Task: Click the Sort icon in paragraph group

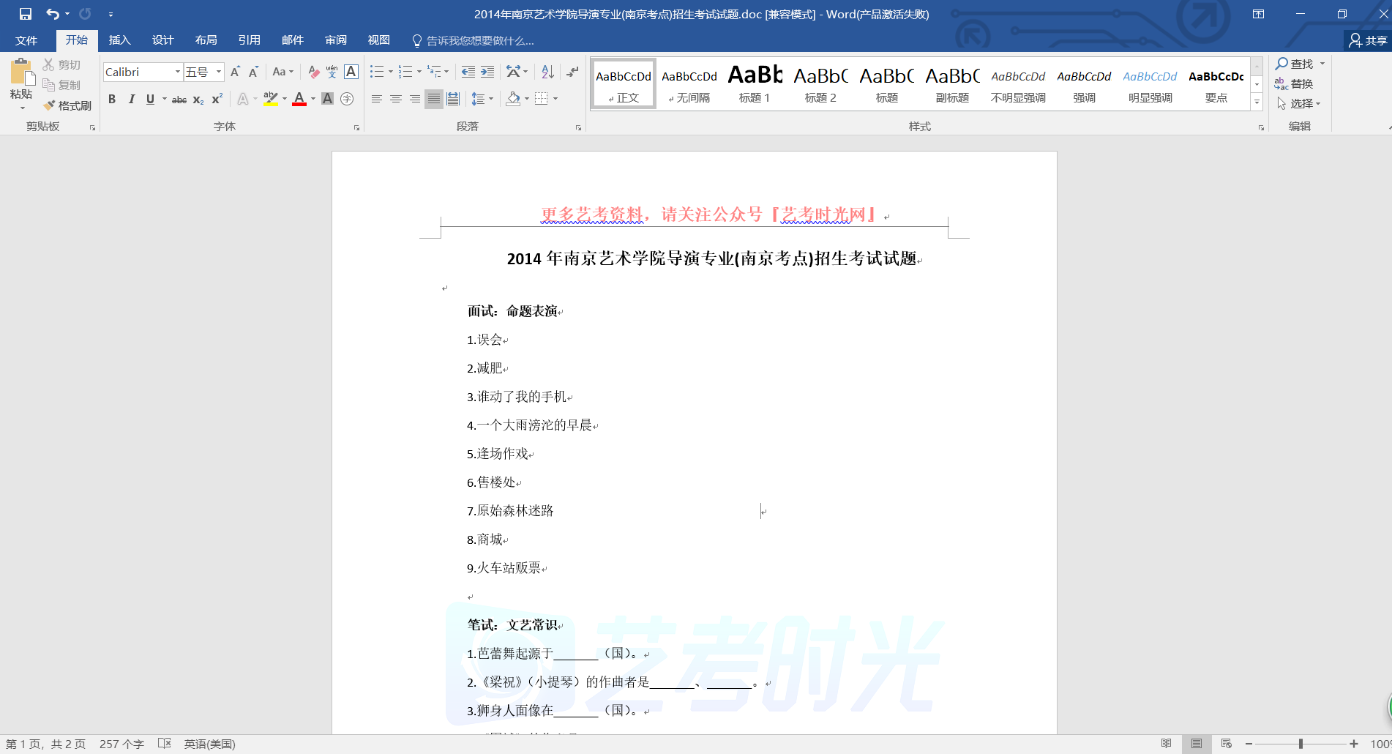Action: pos(547,72)
